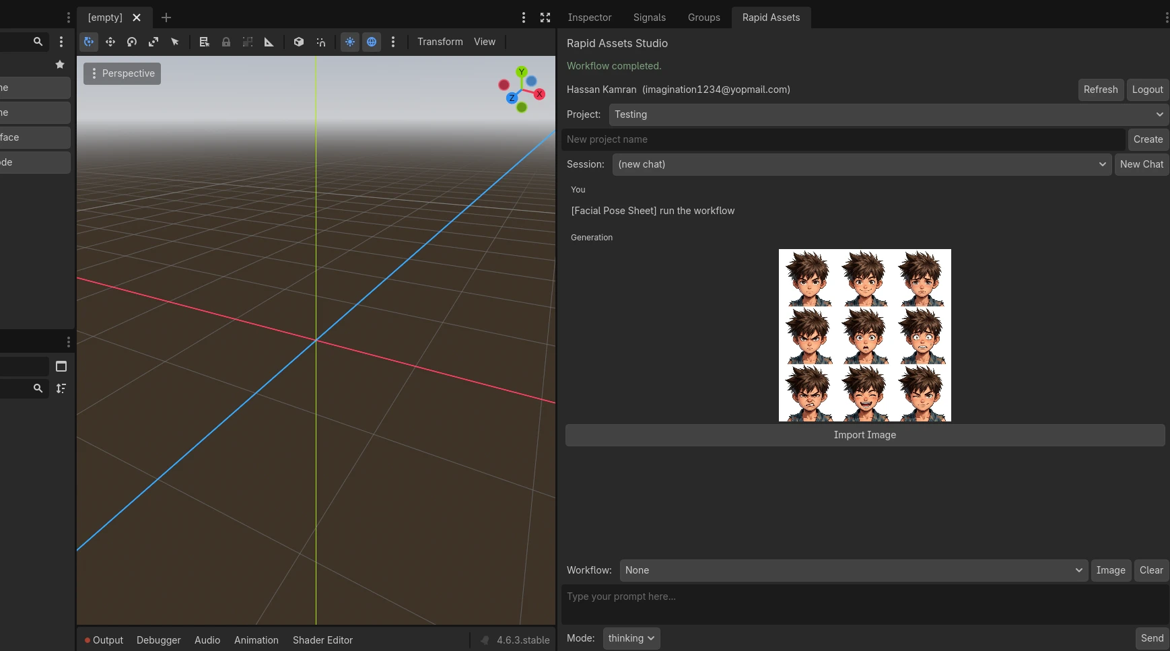Screen dimensions: 1170x651
Task: Open the Debugger bottom panel
Action: (159, 640)
